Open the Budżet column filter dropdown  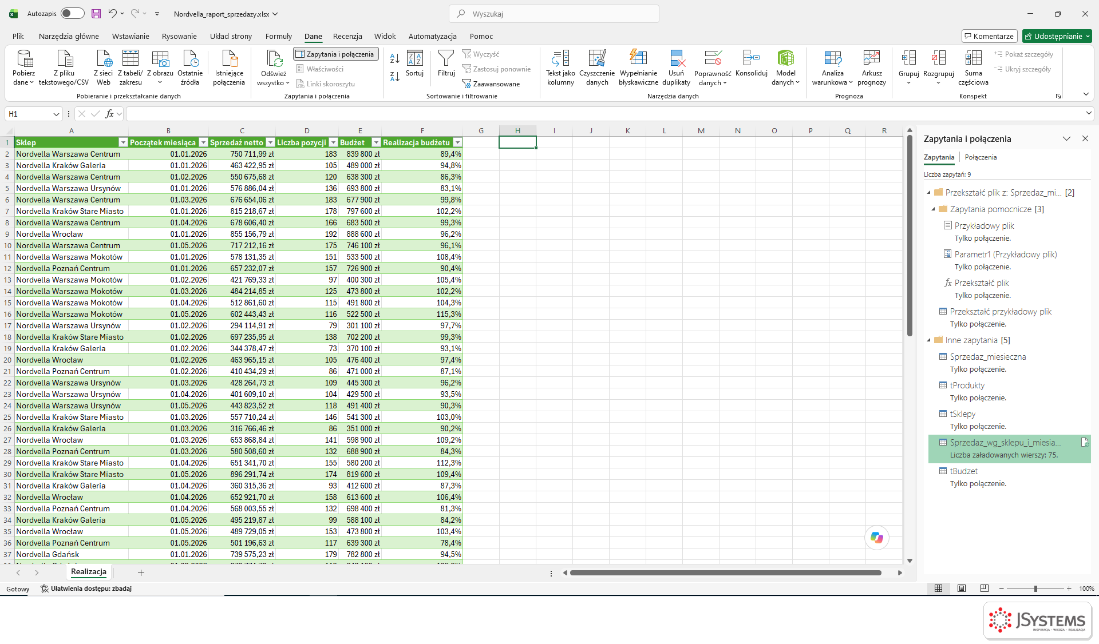[x=376, y=142]
